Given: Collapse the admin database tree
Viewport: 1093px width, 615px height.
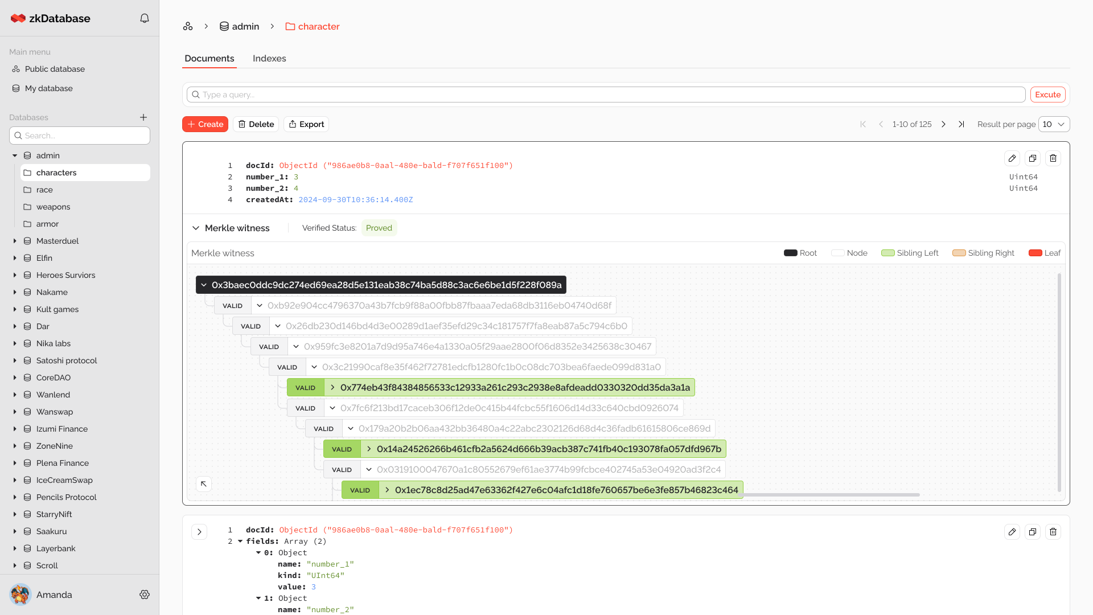Looking at the screenshot, I should coord(15,155).
